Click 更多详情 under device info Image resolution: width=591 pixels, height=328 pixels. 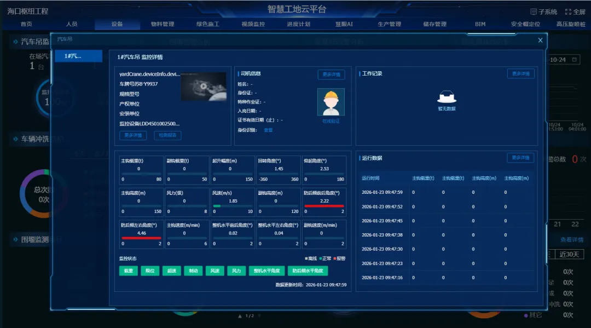133,135
